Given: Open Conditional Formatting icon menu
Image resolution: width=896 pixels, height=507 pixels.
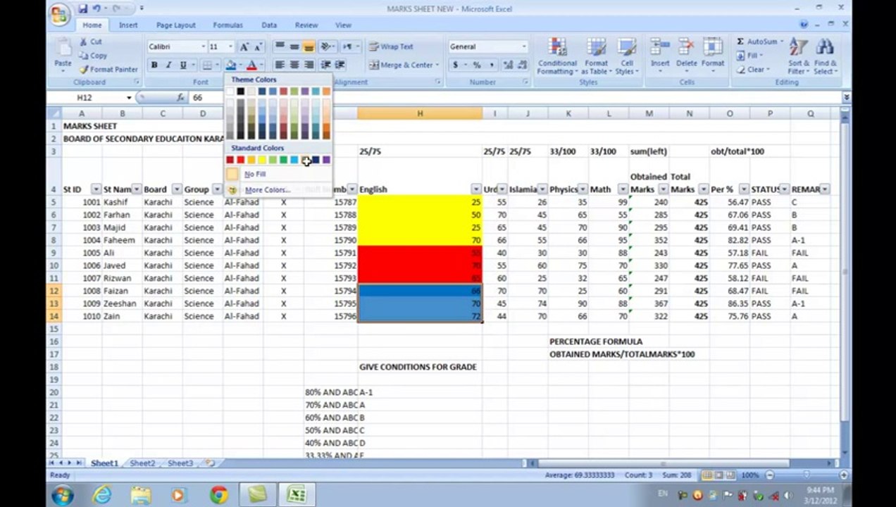Looking at the screenshot, I should coord(557,48).
